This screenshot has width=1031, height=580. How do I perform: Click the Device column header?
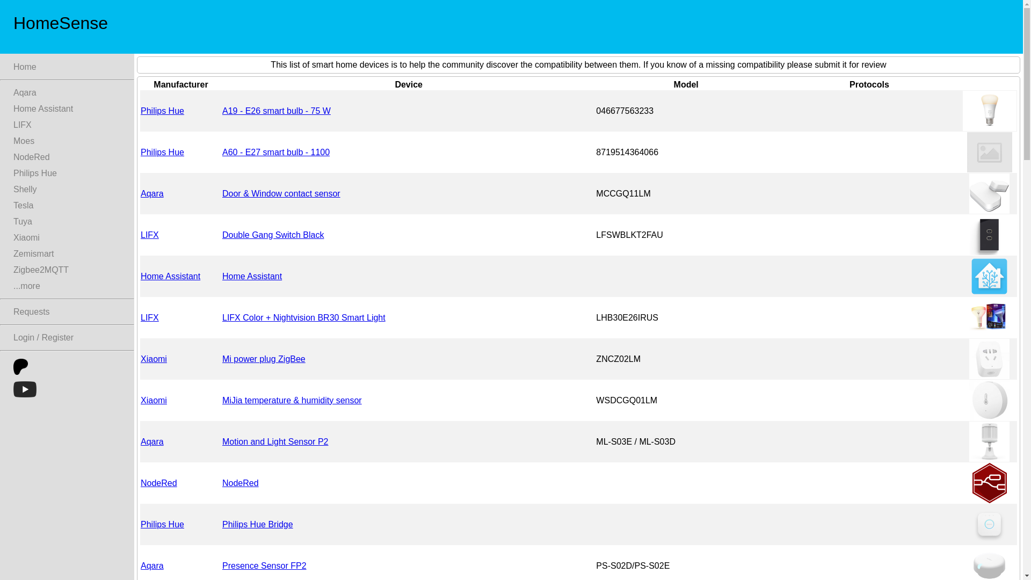point(409,85)
